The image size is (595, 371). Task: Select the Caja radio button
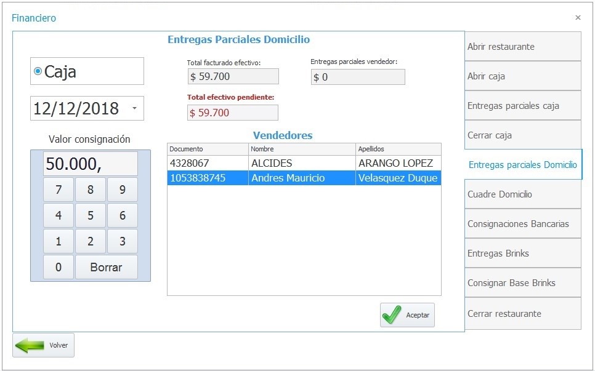[x=38, y=71]
